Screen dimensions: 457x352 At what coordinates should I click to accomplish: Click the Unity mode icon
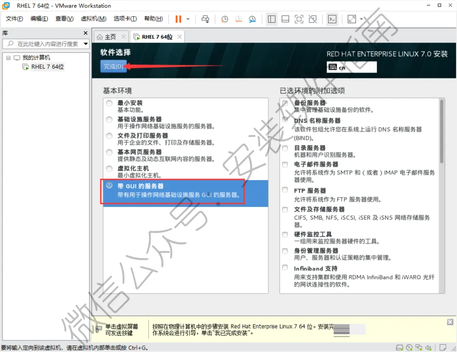coord(313,19)
